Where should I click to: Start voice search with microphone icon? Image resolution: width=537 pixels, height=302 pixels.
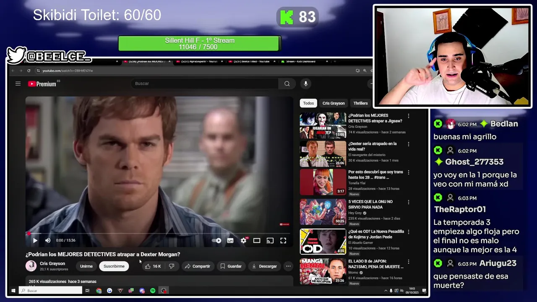[305, 83]
